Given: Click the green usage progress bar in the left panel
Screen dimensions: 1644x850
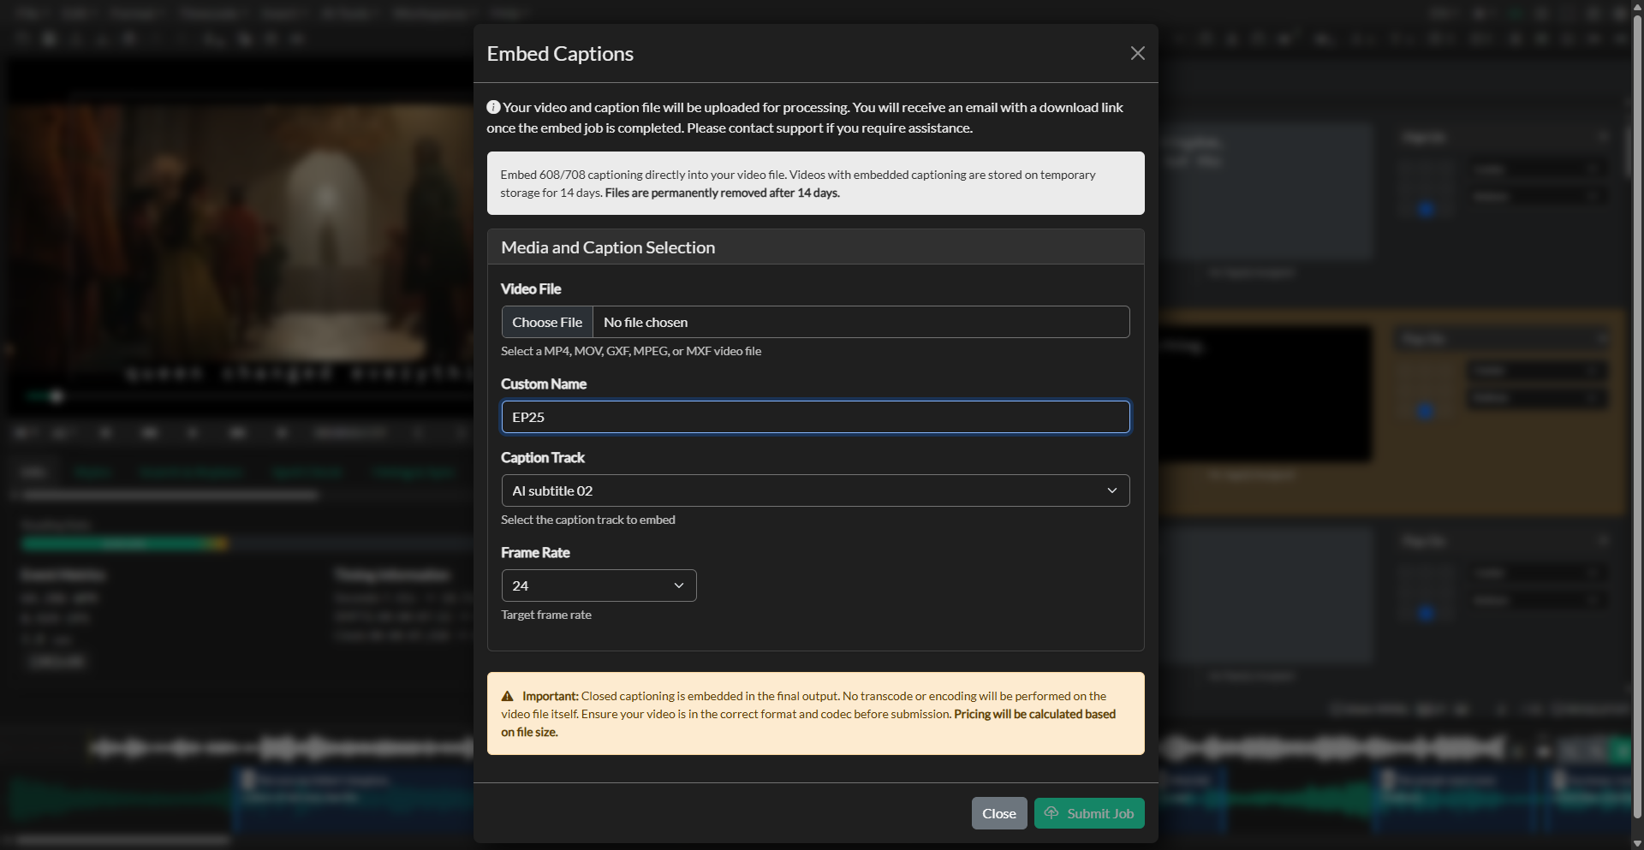Looking at the screenshot, I should tap(120, 543).
